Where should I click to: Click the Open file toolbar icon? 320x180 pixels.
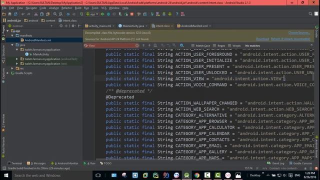(4, 14)
